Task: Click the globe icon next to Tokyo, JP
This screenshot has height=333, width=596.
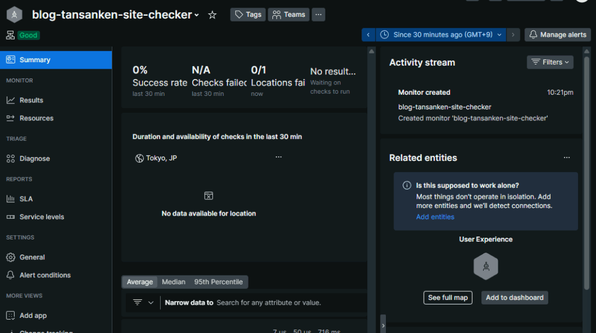Action: 140,158
